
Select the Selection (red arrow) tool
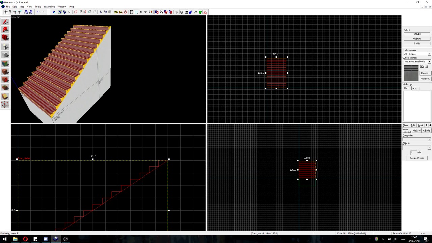coord(5,22)
